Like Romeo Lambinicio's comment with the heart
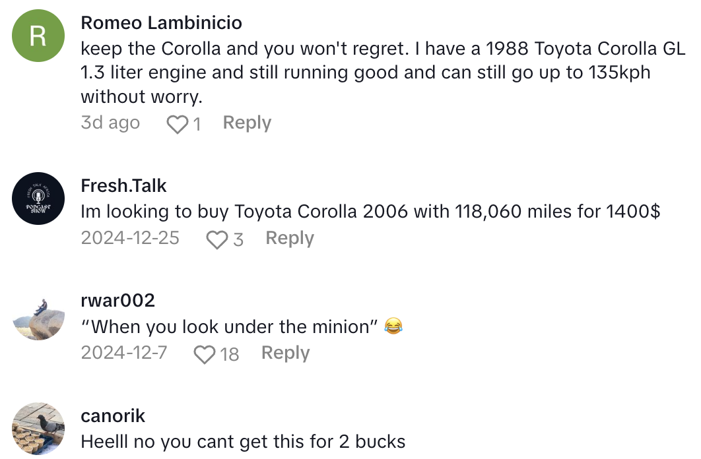 click(177, 123)
